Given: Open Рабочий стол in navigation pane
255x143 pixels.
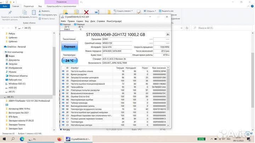Looking at the screenshot, I should pos(13,80).
